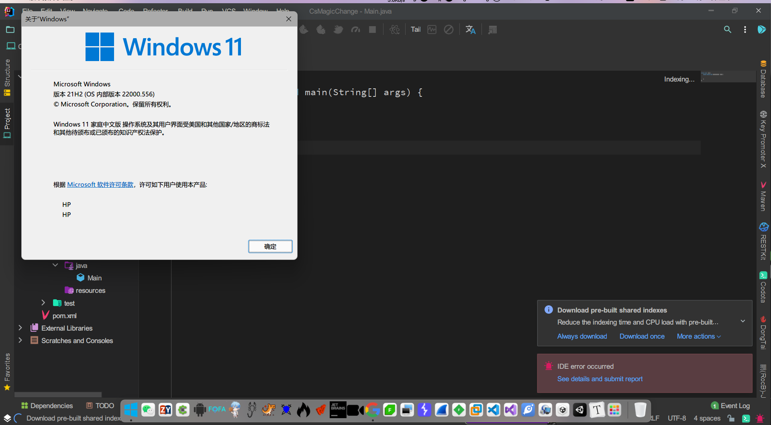The height and width of the screenshot is (425, 771).
Task: Open the DongTai tool window
Action: 763,333
